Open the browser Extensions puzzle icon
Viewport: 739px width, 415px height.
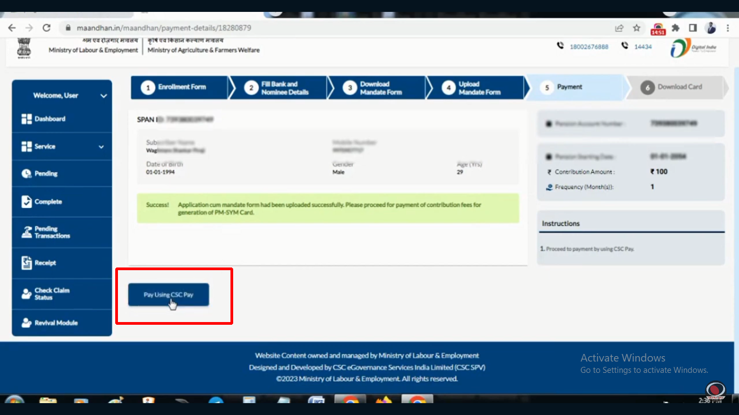pos(675,28)
